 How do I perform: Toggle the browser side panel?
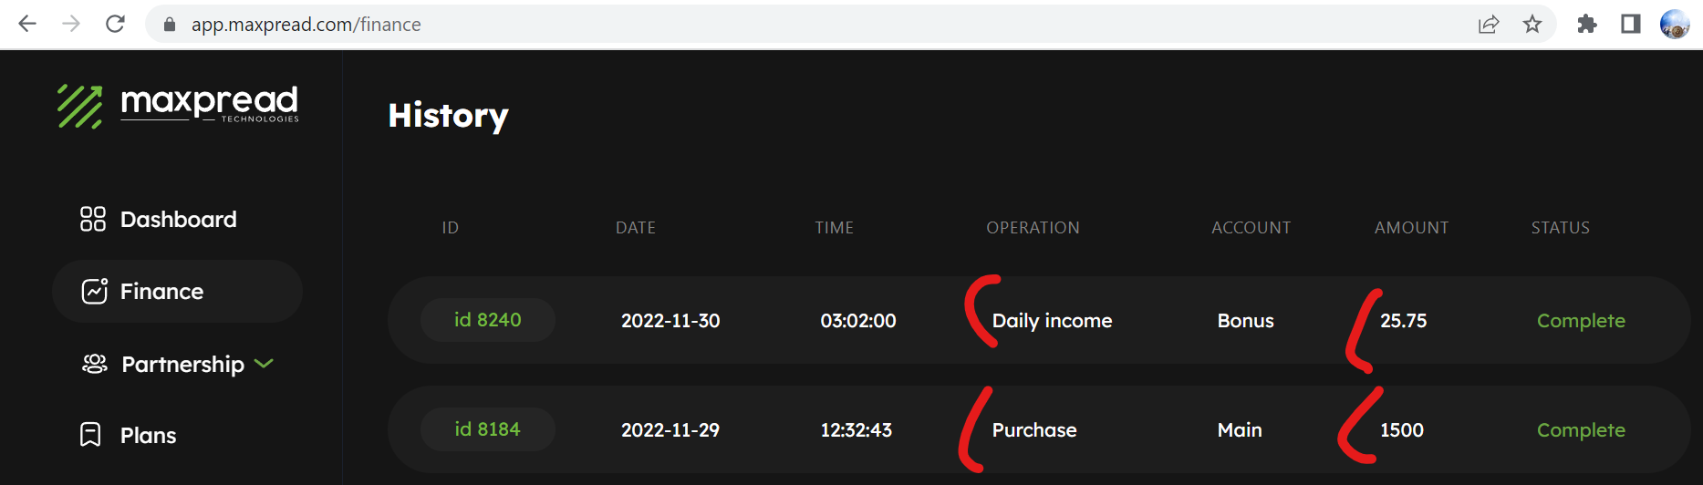(1631, 25)
